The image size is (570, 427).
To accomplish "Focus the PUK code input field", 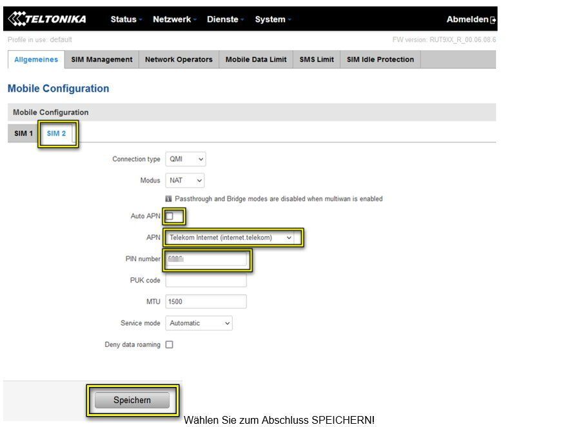I will [206, 281].
